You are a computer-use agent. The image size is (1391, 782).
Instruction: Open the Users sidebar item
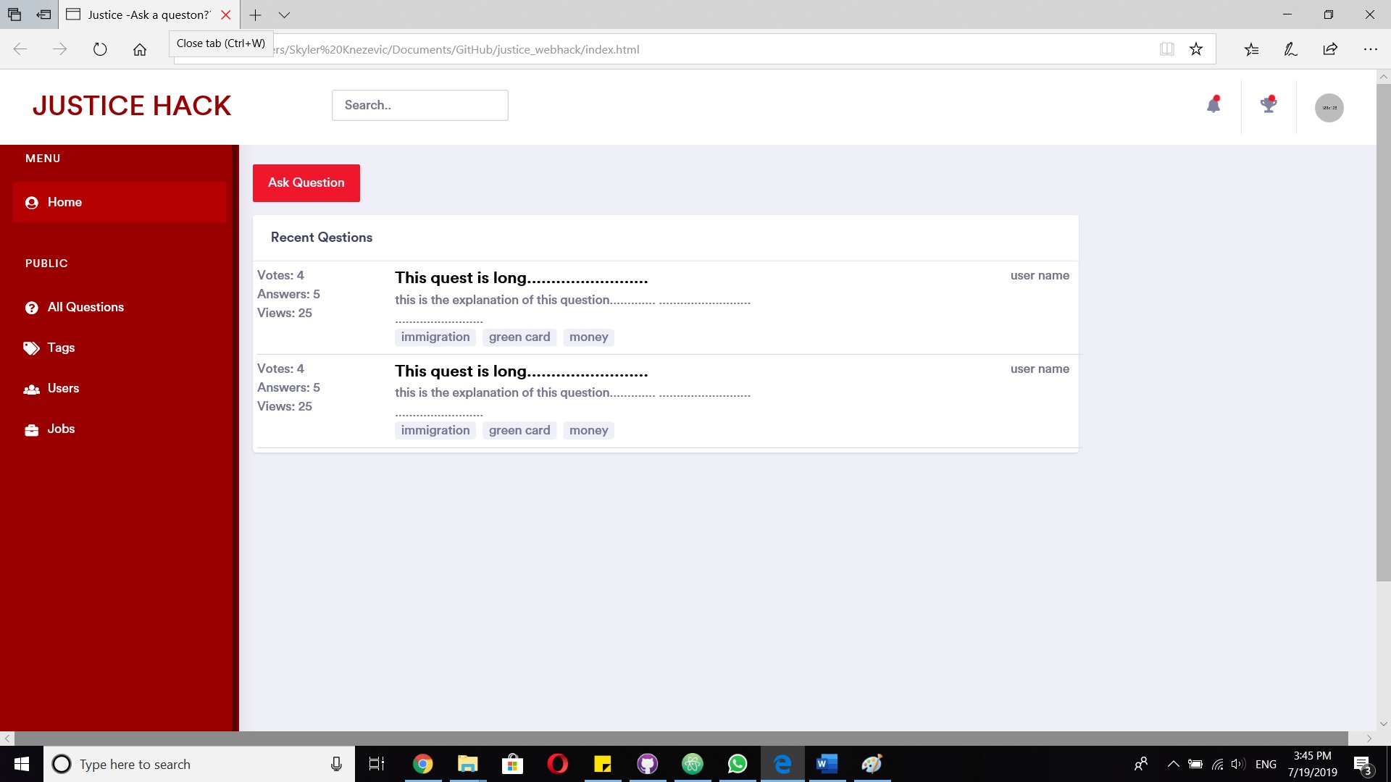[63, 388]
